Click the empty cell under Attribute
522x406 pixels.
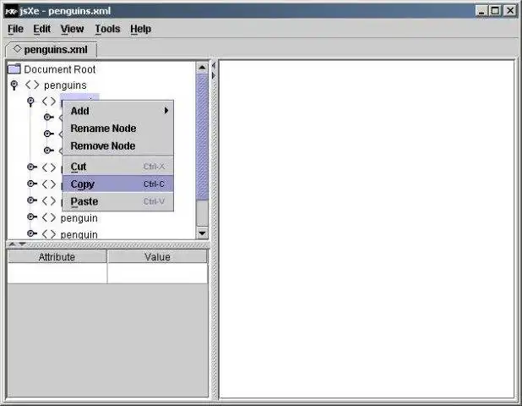pyautogui.click(x=57, y=273)
